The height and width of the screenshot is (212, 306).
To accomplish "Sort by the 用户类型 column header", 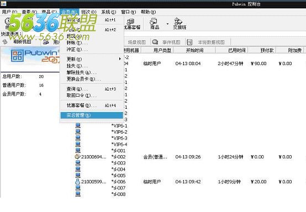I will click(x=157, y=50).
